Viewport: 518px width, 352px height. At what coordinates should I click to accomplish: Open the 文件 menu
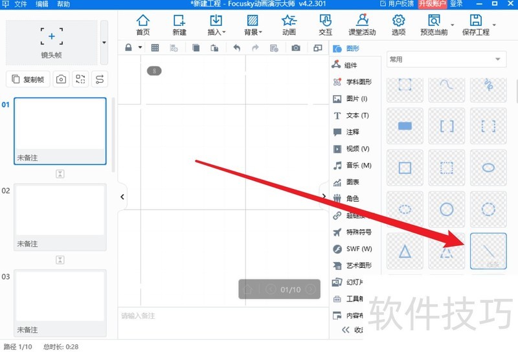point(21,5)
